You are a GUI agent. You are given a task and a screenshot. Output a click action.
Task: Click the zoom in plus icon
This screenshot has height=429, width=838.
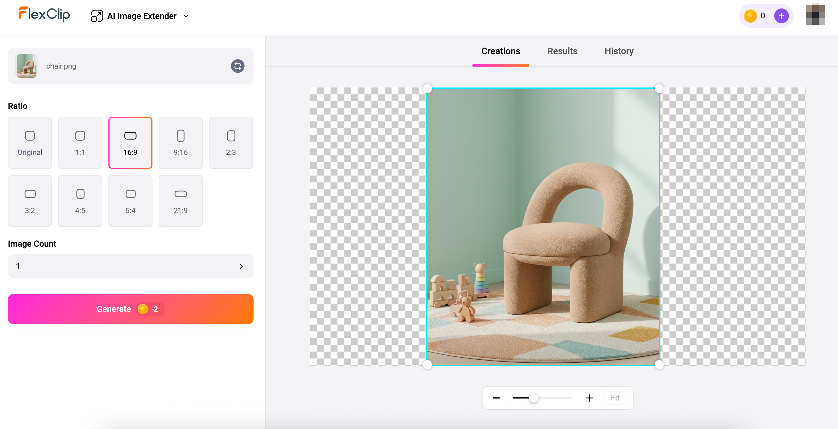point(589,398)
